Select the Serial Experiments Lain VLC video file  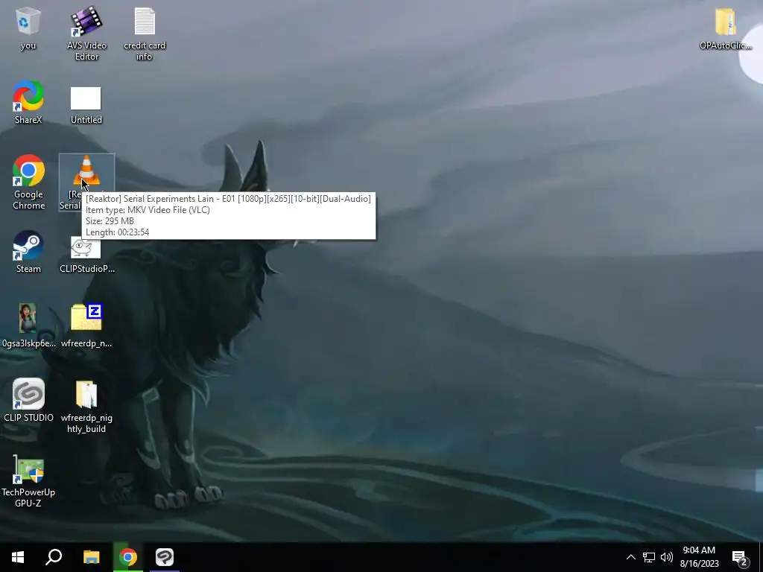[86, 182]
